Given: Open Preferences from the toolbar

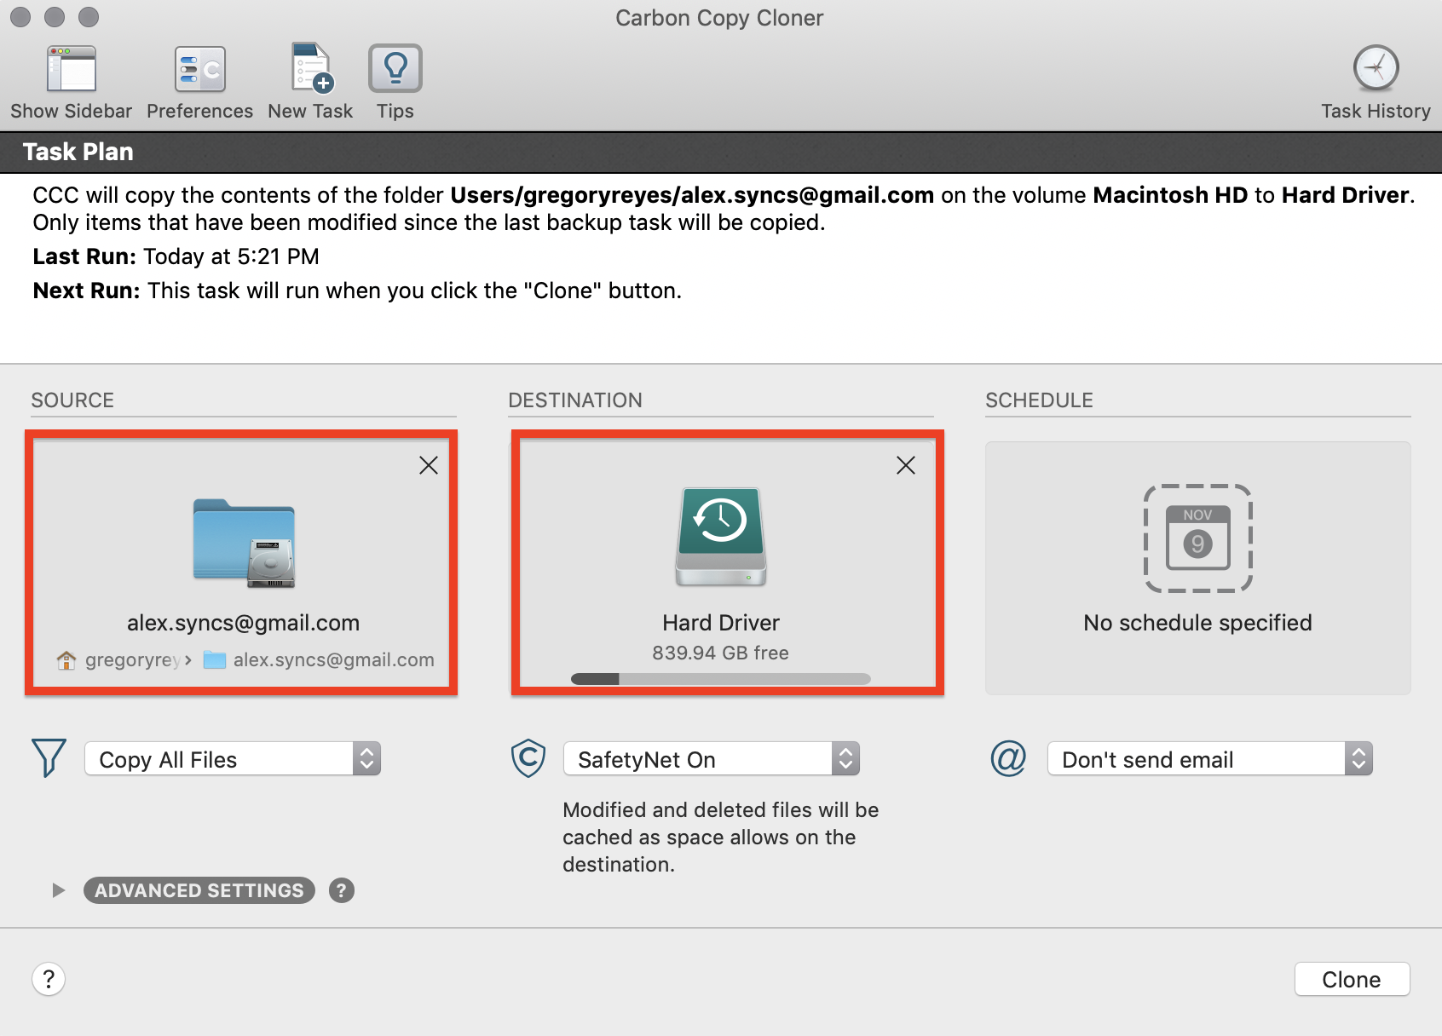Looking at the screenshot, I should pos(200,69).
